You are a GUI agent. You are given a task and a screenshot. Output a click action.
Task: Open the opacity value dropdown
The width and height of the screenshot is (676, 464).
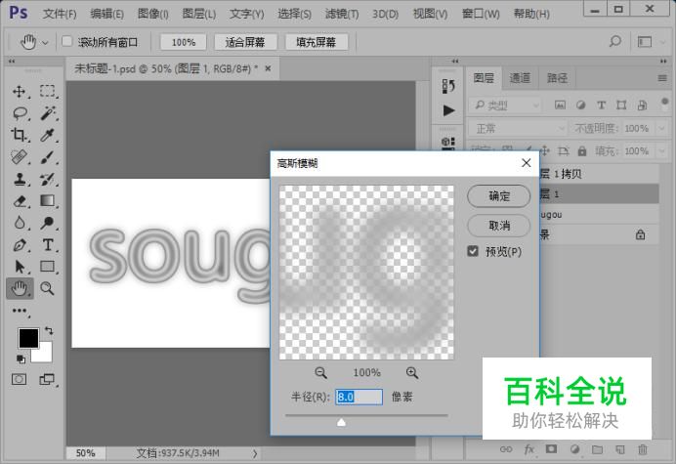click(661, 129)
